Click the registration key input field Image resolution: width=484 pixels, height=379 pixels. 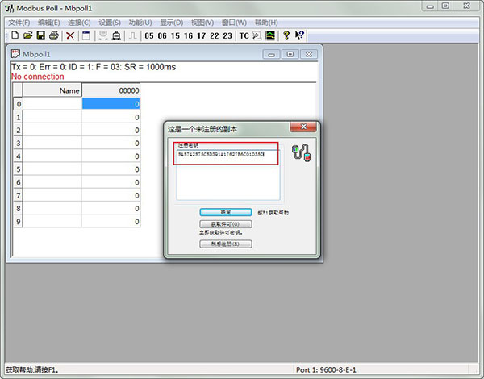[x=227, y=154]
